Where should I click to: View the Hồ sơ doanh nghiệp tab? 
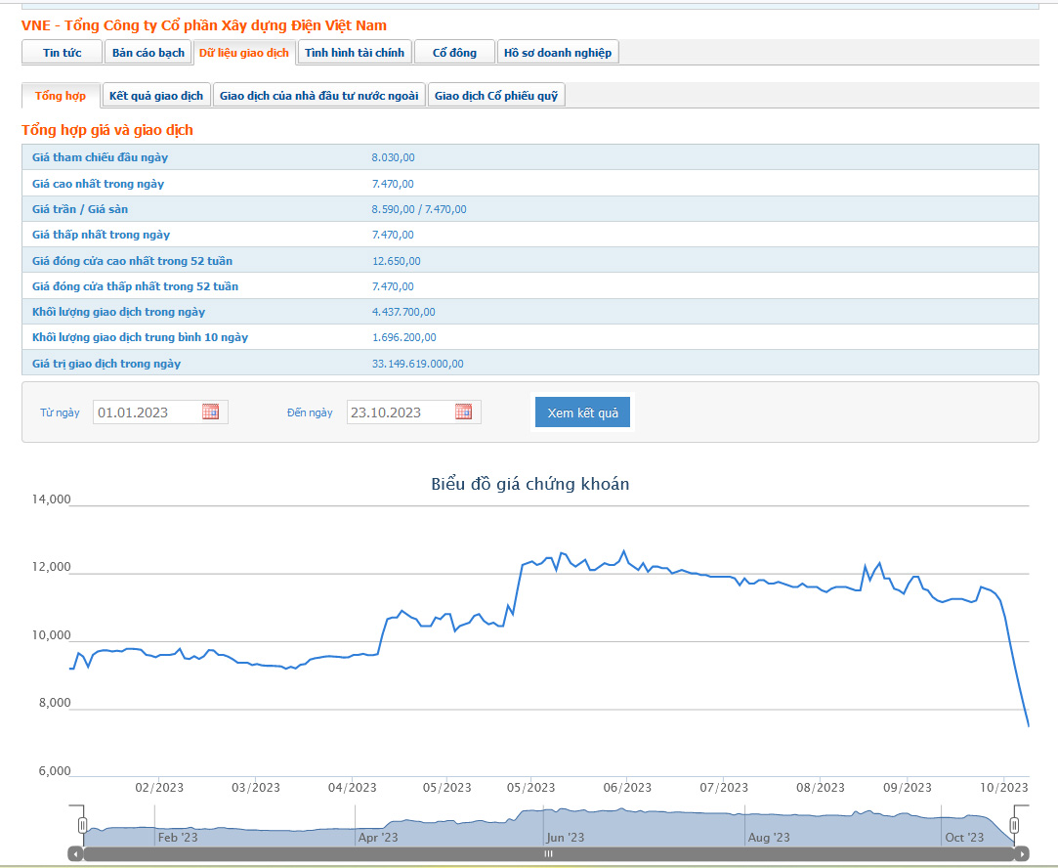(x=558, y=53)
